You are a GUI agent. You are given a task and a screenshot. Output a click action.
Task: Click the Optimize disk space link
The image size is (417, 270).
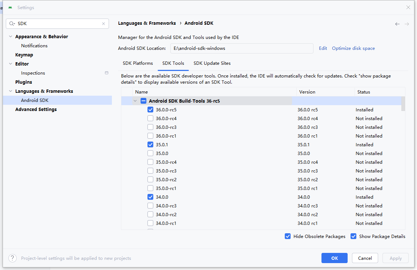point(353,48)
